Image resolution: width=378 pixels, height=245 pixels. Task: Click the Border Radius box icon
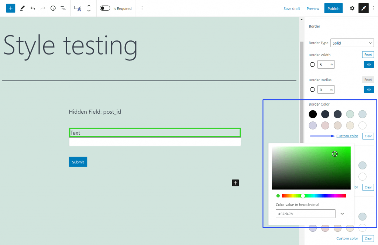tap(312, 90)
